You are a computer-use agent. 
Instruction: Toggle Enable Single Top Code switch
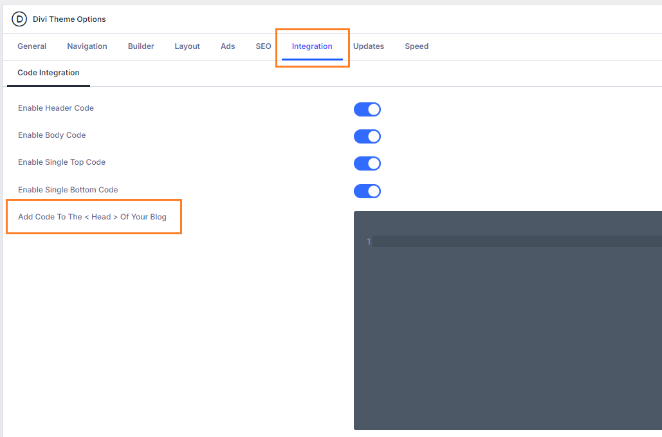pyautogui.click(x=367, y=163)
